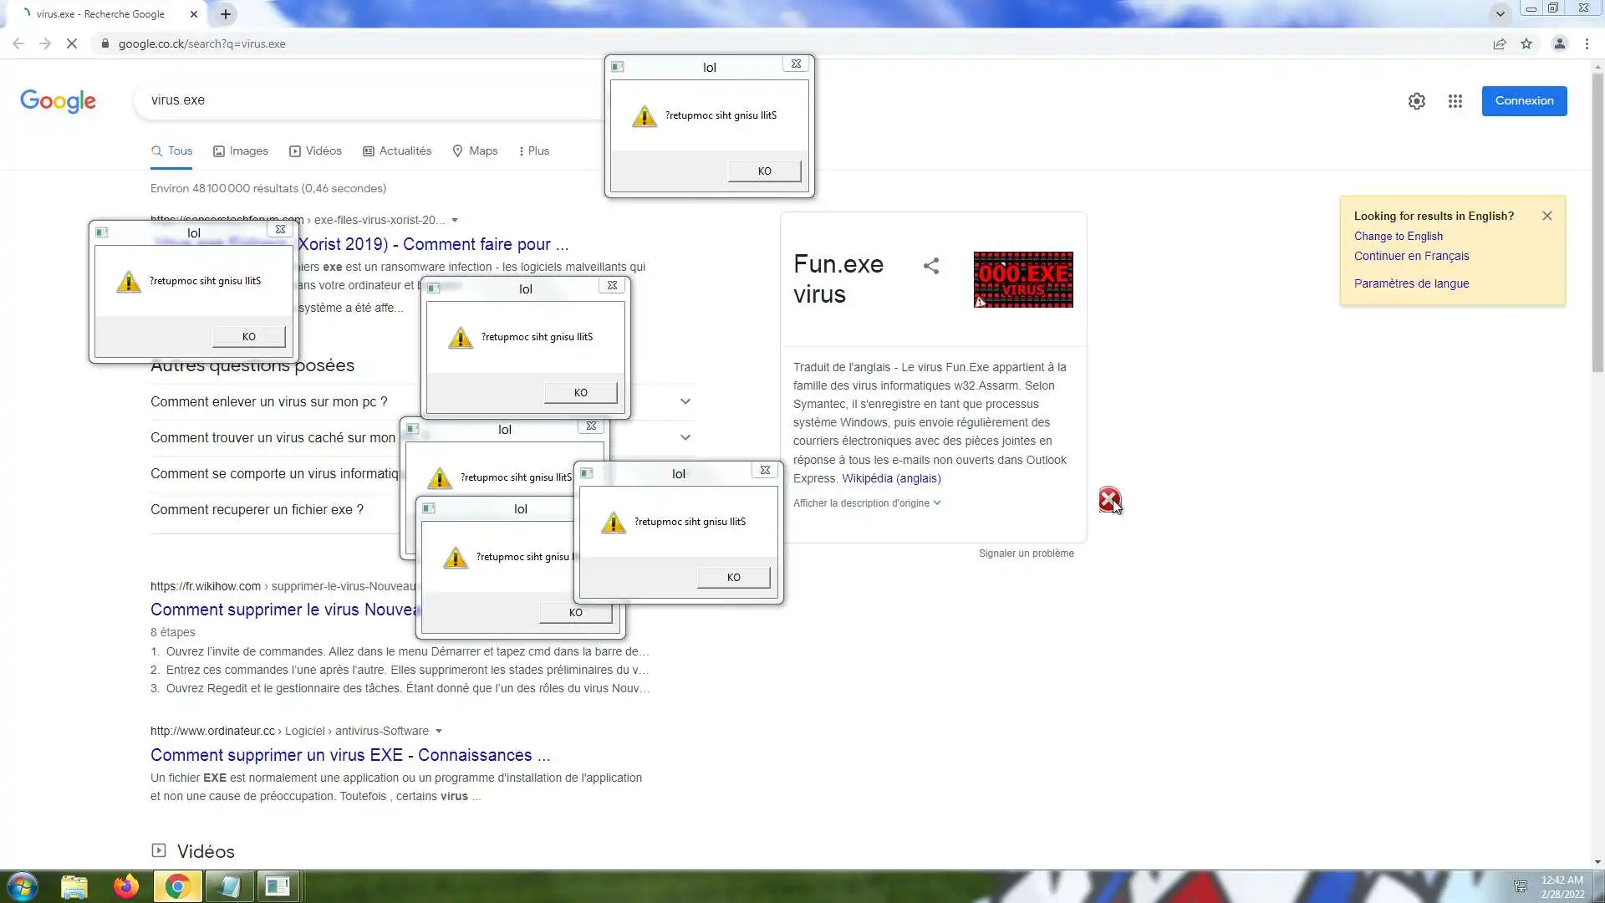
Task: Click the share page icon in address bar
Action: pyautogui.click(x=1500, y=43)
